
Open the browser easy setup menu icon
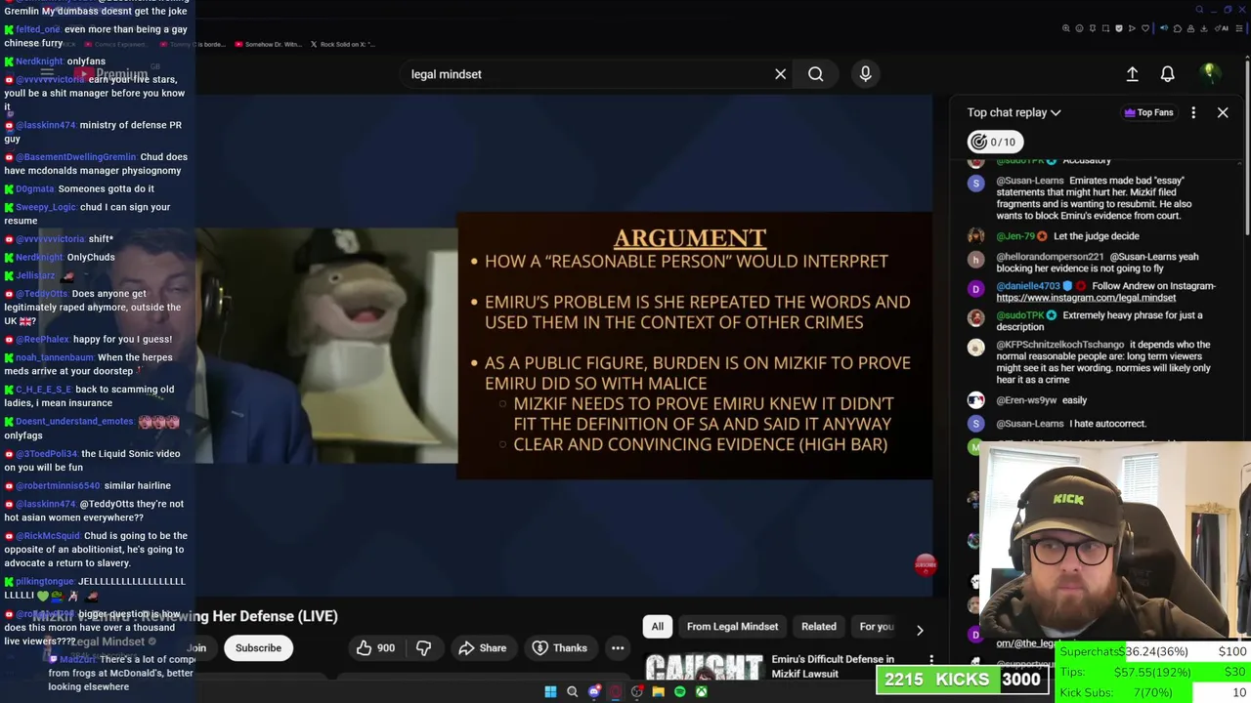click(1238, 28)
